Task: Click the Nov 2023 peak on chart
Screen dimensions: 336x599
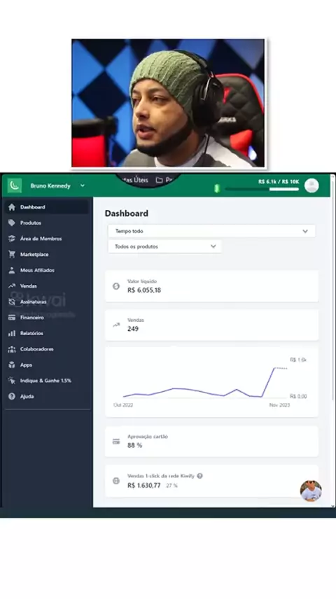Action: click(274, 368)
